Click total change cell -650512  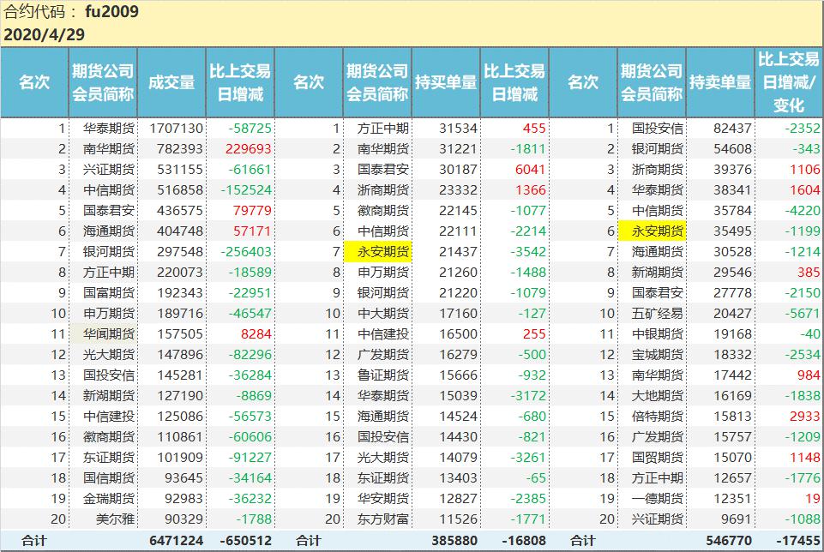pos(244,541)
